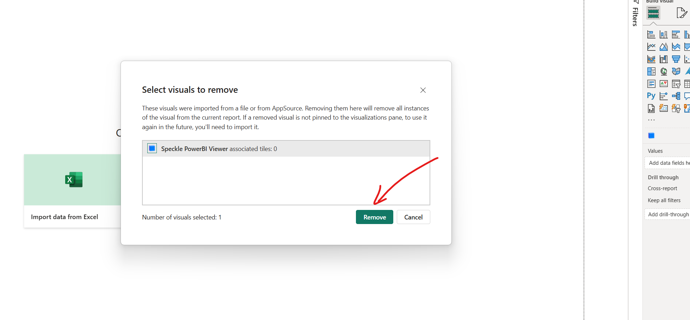Add a Key influencers visual
Image resolution: width=690 pixels, height=320 pixels.
[x=664, y=96]
